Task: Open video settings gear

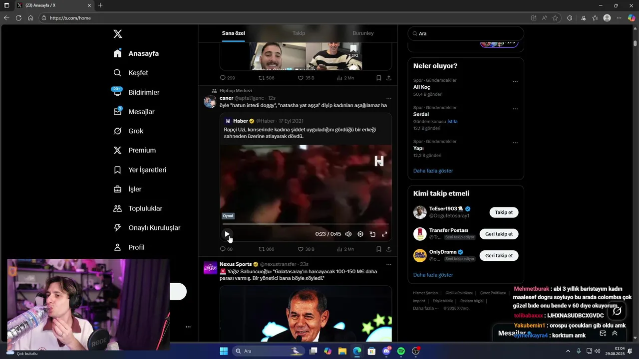Action: coord(360,234)
